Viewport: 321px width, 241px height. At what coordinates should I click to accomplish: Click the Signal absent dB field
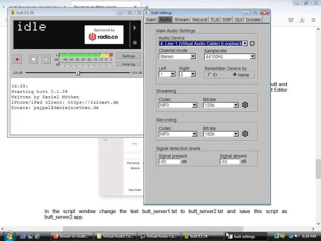coord(230,162)
